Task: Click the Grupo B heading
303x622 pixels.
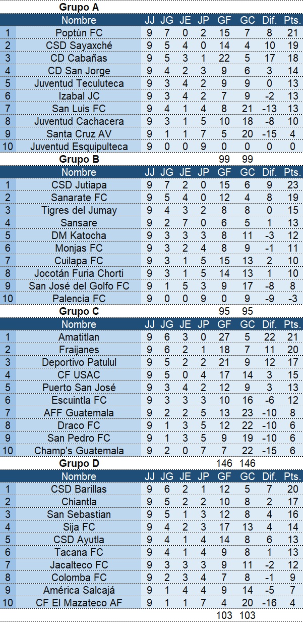Action: (79, 160)
